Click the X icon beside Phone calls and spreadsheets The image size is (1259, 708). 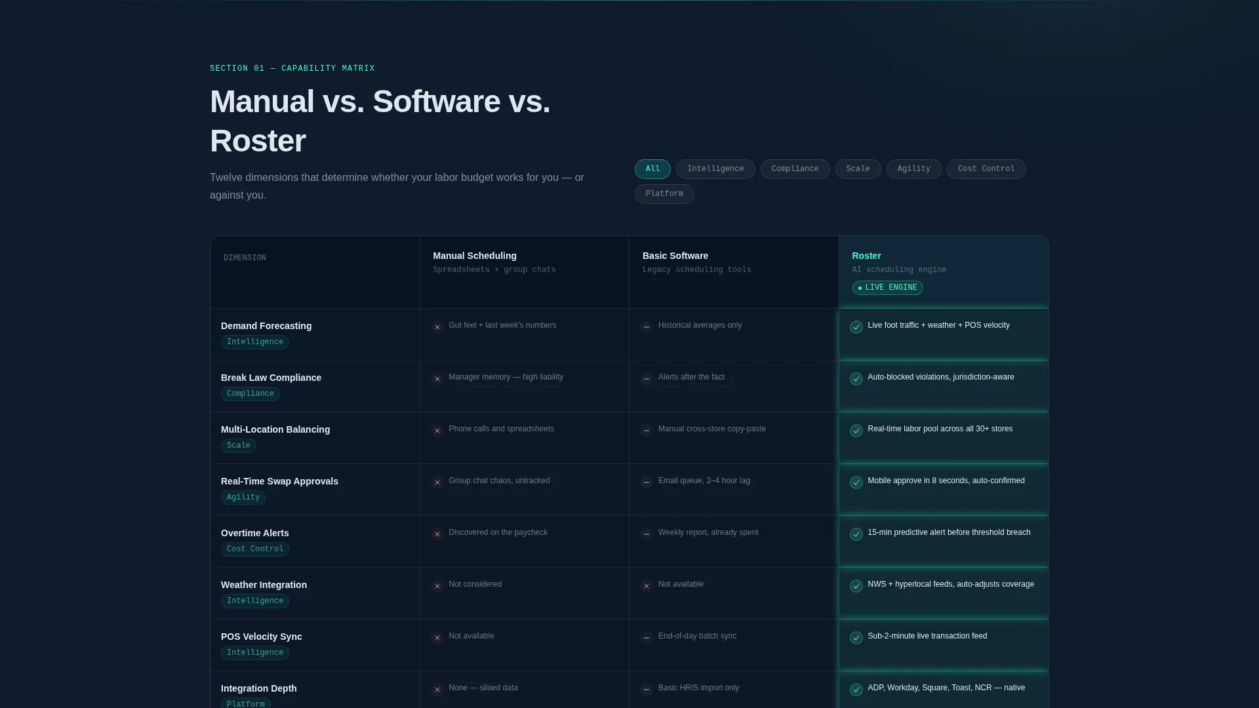pos(437,431)
